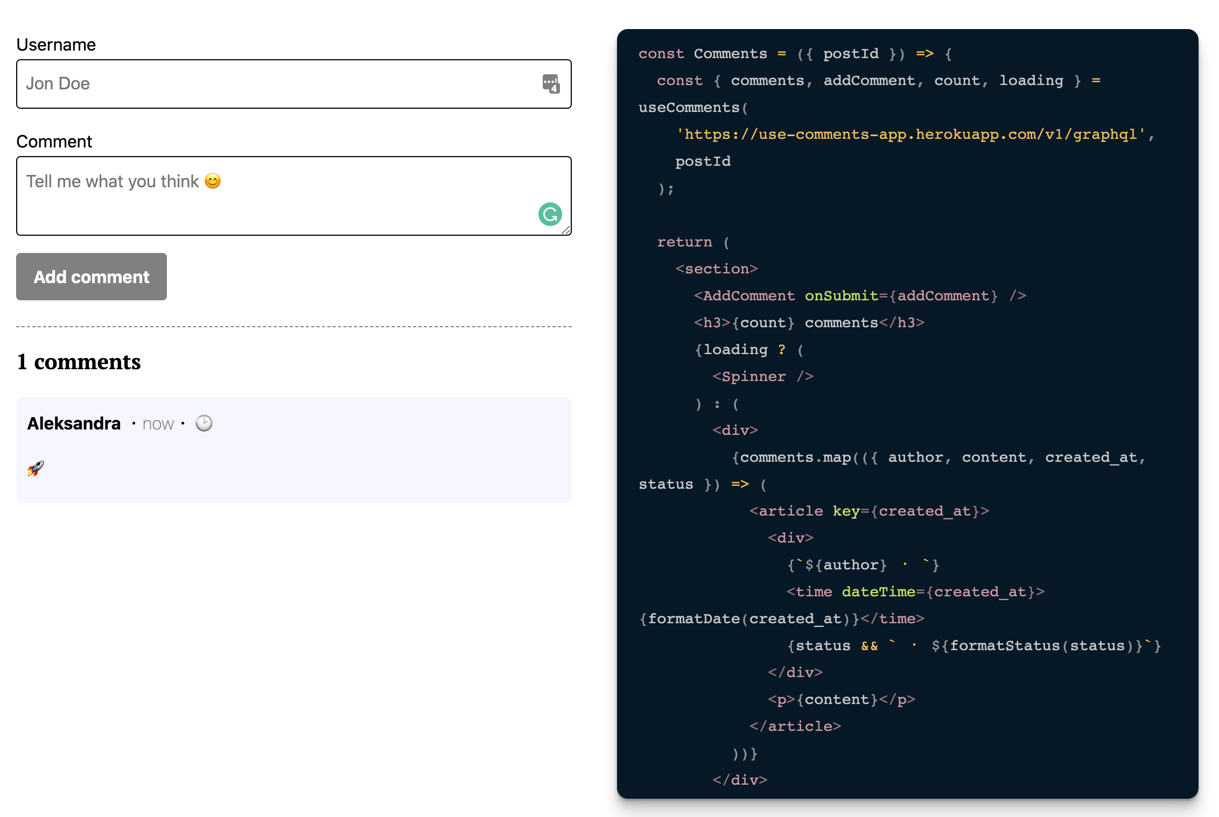Click the herokuapp graphql URL in code
Screen dimensions: 1219x817
[x=910, y=134]
